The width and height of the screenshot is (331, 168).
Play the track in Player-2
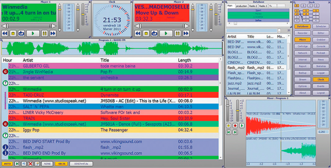[166, 33]
